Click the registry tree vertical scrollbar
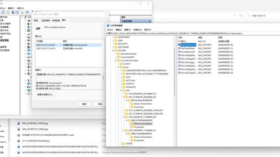This screenshot has width=280, height=157. pyautogui.click(x=175, y=71)
